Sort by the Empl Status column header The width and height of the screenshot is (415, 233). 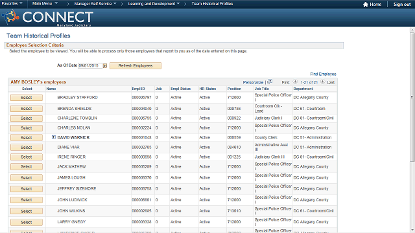click(180, 89)
